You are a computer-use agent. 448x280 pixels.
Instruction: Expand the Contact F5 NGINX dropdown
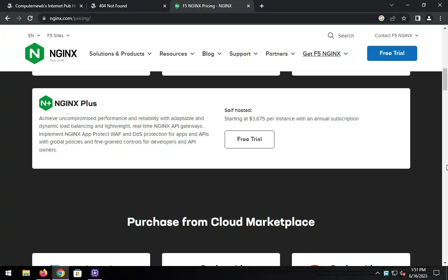coord(397,35)
